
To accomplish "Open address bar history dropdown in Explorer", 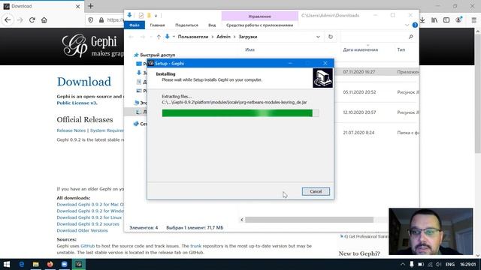I will pyautogui.click(x=318, y=37).
